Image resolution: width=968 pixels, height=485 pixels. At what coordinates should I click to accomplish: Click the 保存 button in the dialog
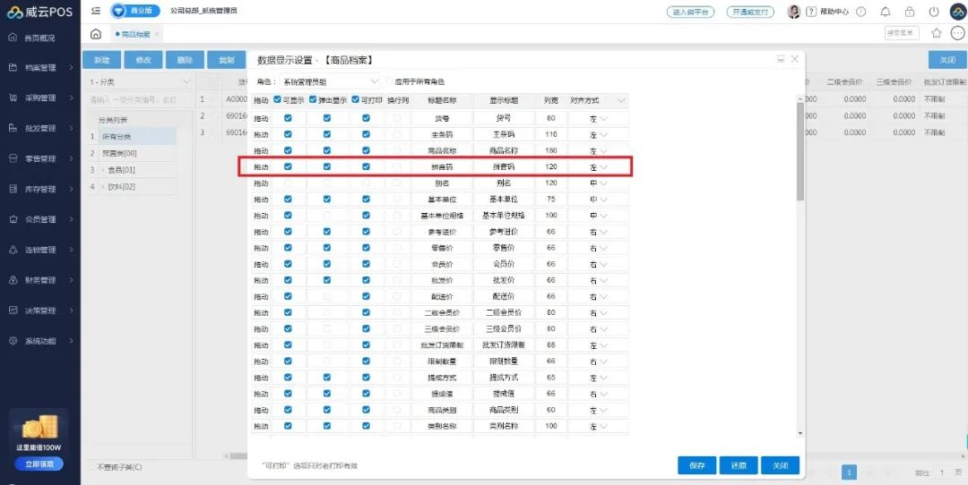pos(696,465)
